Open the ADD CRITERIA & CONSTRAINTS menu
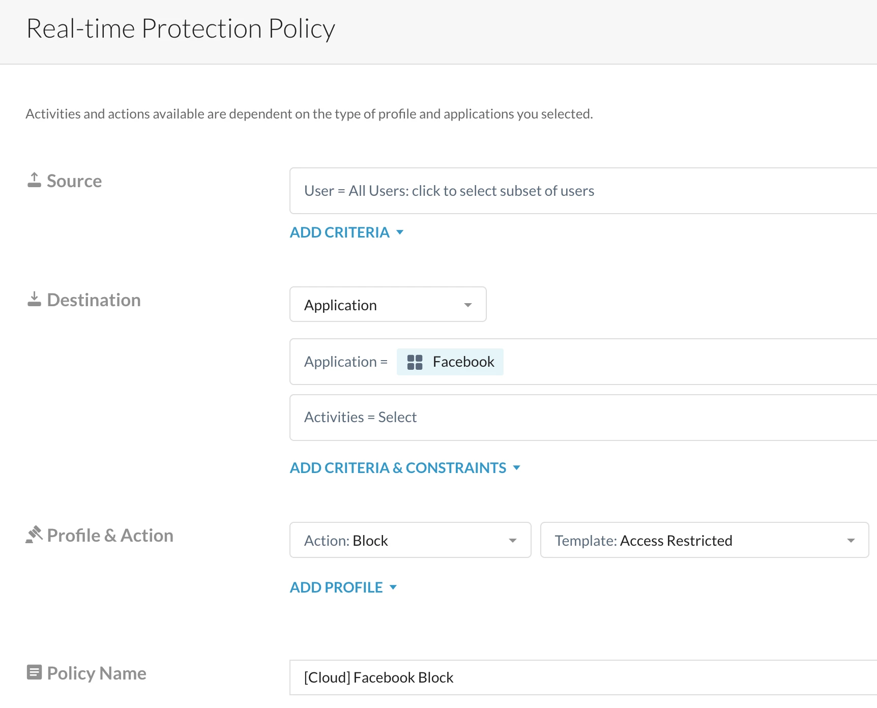Screen dimensions: 877x708 [398, 468]
